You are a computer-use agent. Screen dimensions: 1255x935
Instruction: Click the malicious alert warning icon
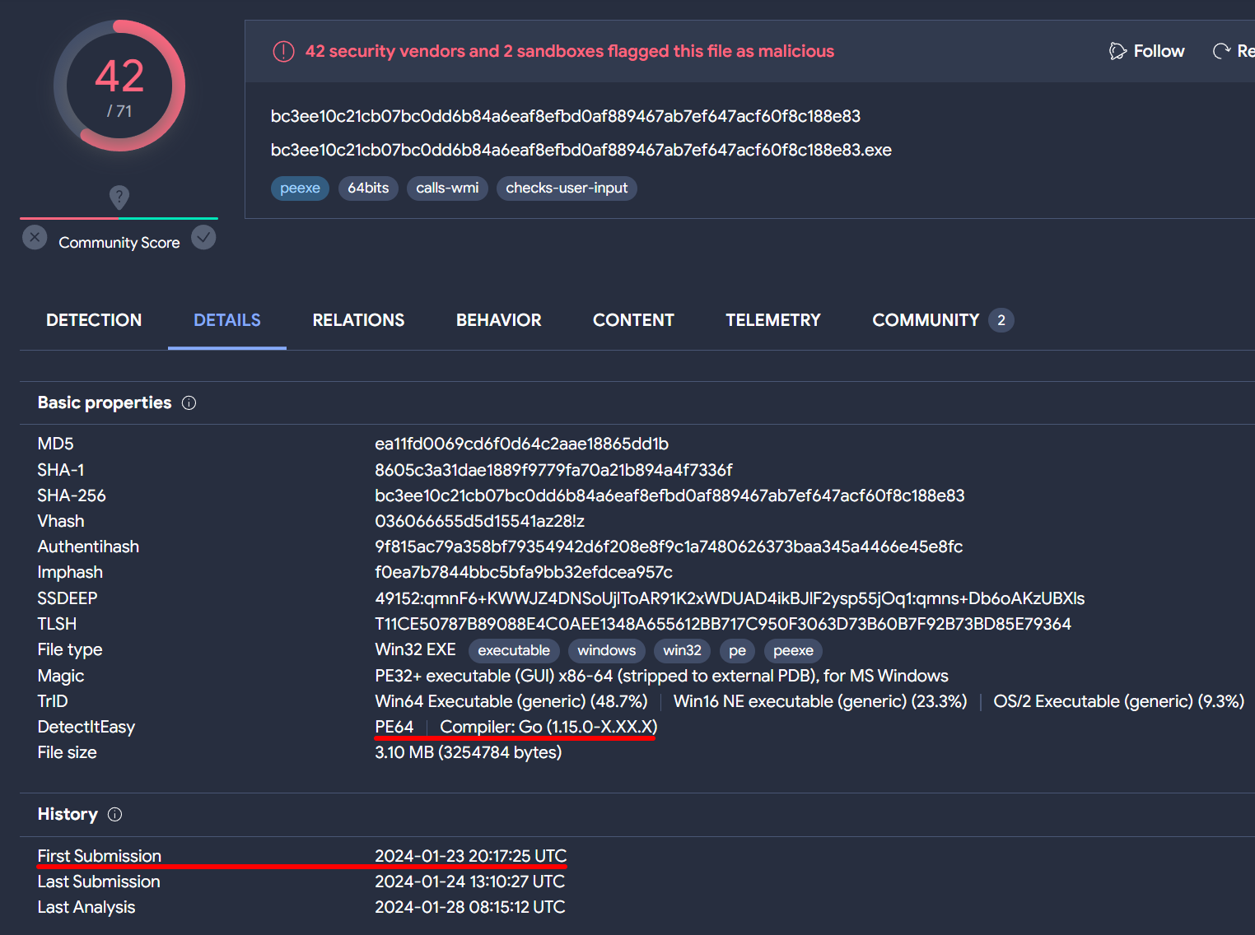pyautogui.click(x=283, y=52)
